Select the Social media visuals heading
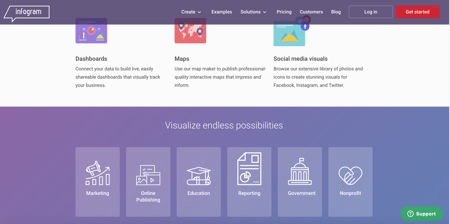Viewport: 450px width, 224px height. pos(301,59)
